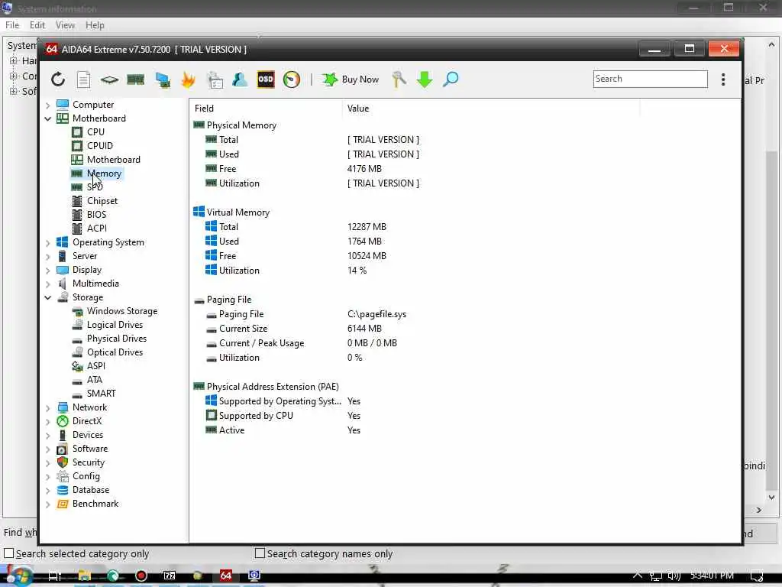Image resolution: width=782 pixels, height=587 pixels.
Task: Click the memory module toolbar icon
Action: (135, 79)
